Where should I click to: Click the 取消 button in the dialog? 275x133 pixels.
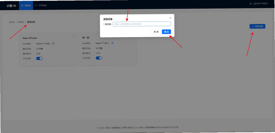(156, 32)
